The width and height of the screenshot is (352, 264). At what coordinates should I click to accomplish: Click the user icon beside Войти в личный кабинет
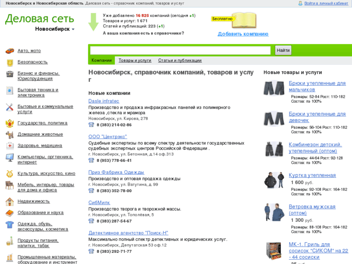tap(300, 3)
